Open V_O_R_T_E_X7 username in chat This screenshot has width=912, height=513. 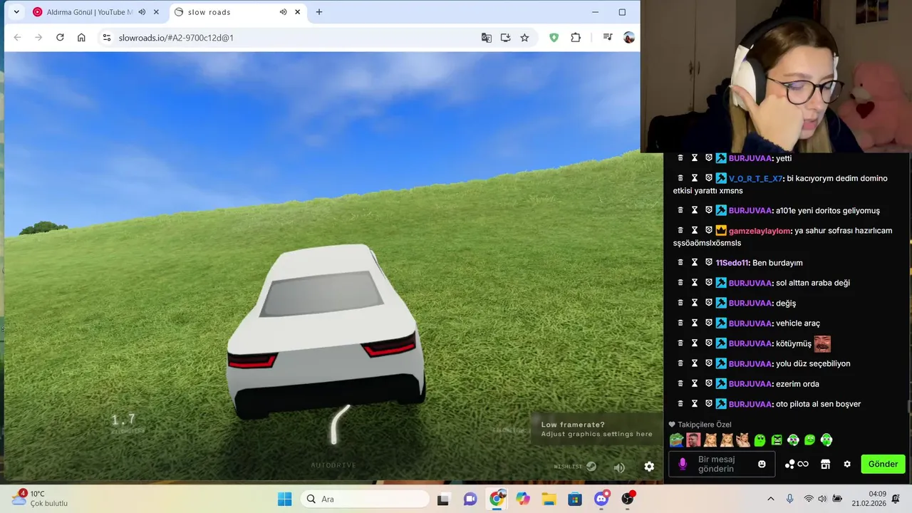755,179
